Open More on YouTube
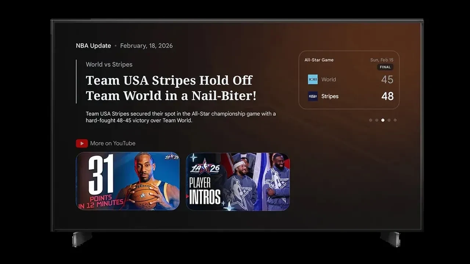The width and height of the screenshot is (470, 264). click(x=112, y=143)
